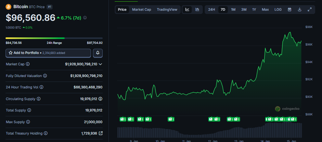This screenshot has height=142, width=322.
Task: Click the Bitcoin coin name heading
Action: pyautogui.click(x=20, y=7)
